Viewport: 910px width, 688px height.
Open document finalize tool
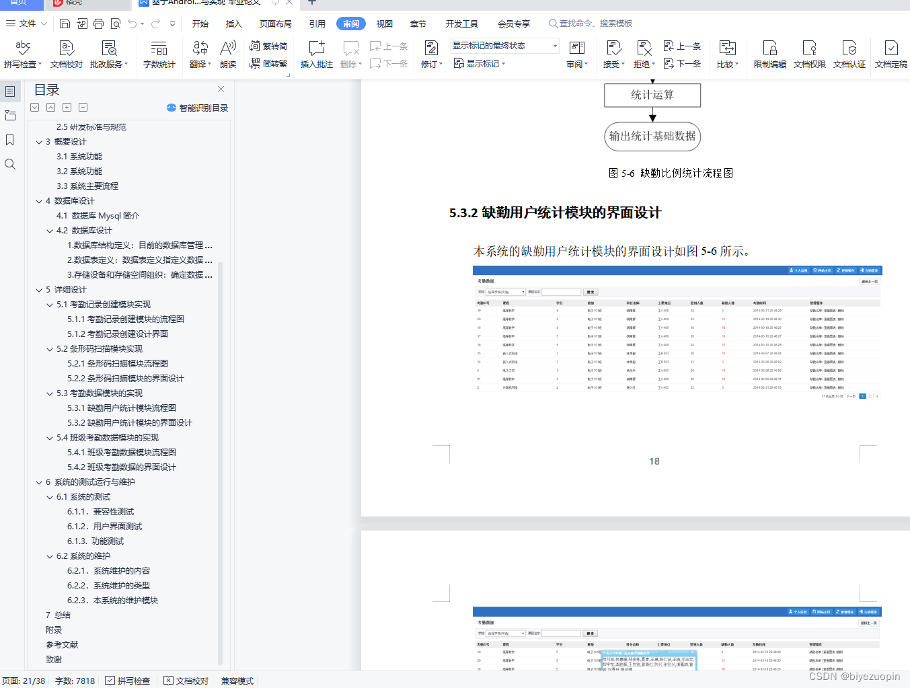tap(890, 54)
